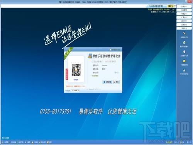Click the green link below the password field
Screen dimensions: 193x145
coord(95,76)
